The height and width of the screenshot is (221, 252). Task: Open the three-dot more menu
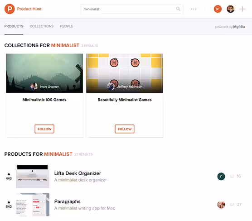[194, 9]
